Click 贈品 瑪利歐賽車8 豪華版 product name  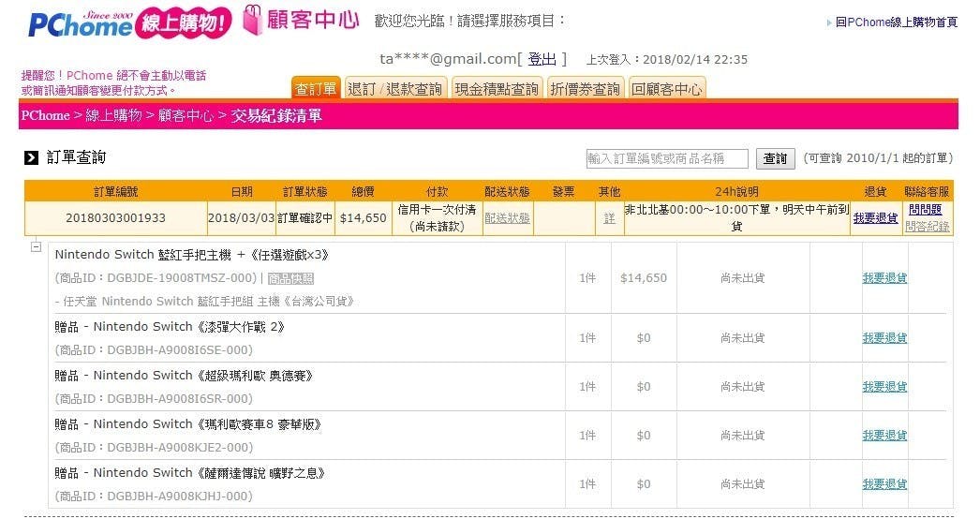point(188,424)
